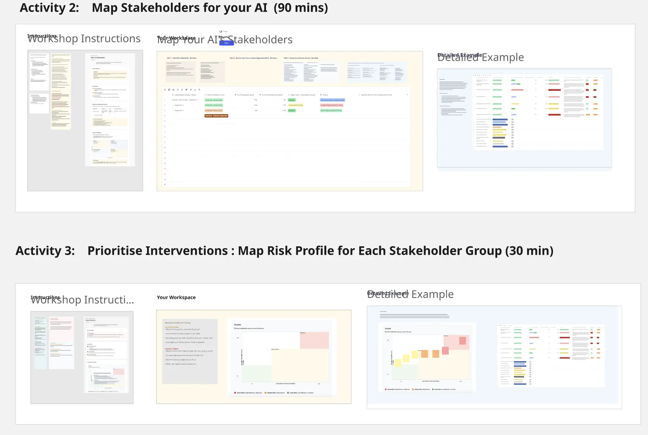Click the blue Start timer button
The height and width of the screenshot is (435, 648).
[227, 43]
